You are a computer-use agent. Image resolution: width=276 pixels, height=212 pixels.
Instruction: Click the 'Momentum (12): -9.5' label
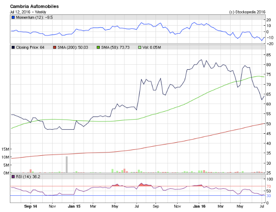[x=34, y=18]
